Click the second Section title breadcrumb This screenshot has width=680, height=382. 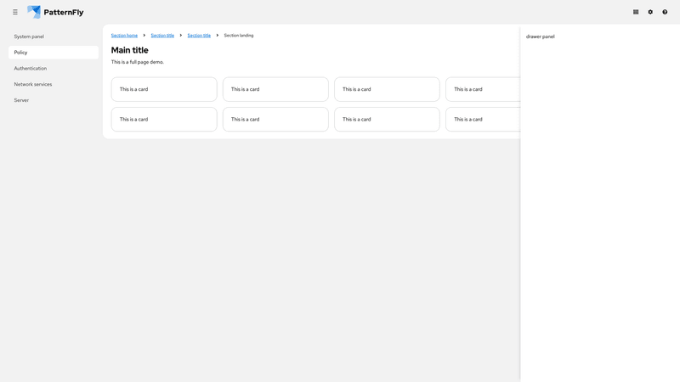click(199, 36)
